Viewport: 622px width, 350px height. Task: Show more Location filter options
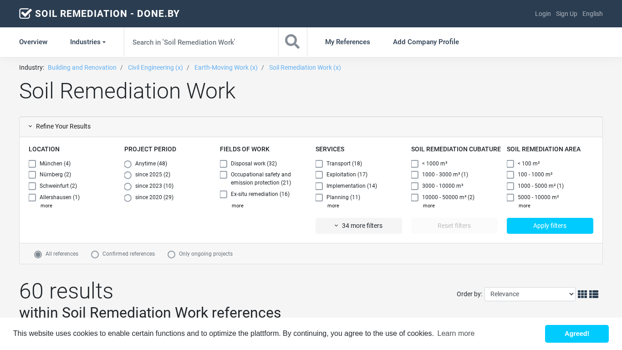tap(46, 206)
